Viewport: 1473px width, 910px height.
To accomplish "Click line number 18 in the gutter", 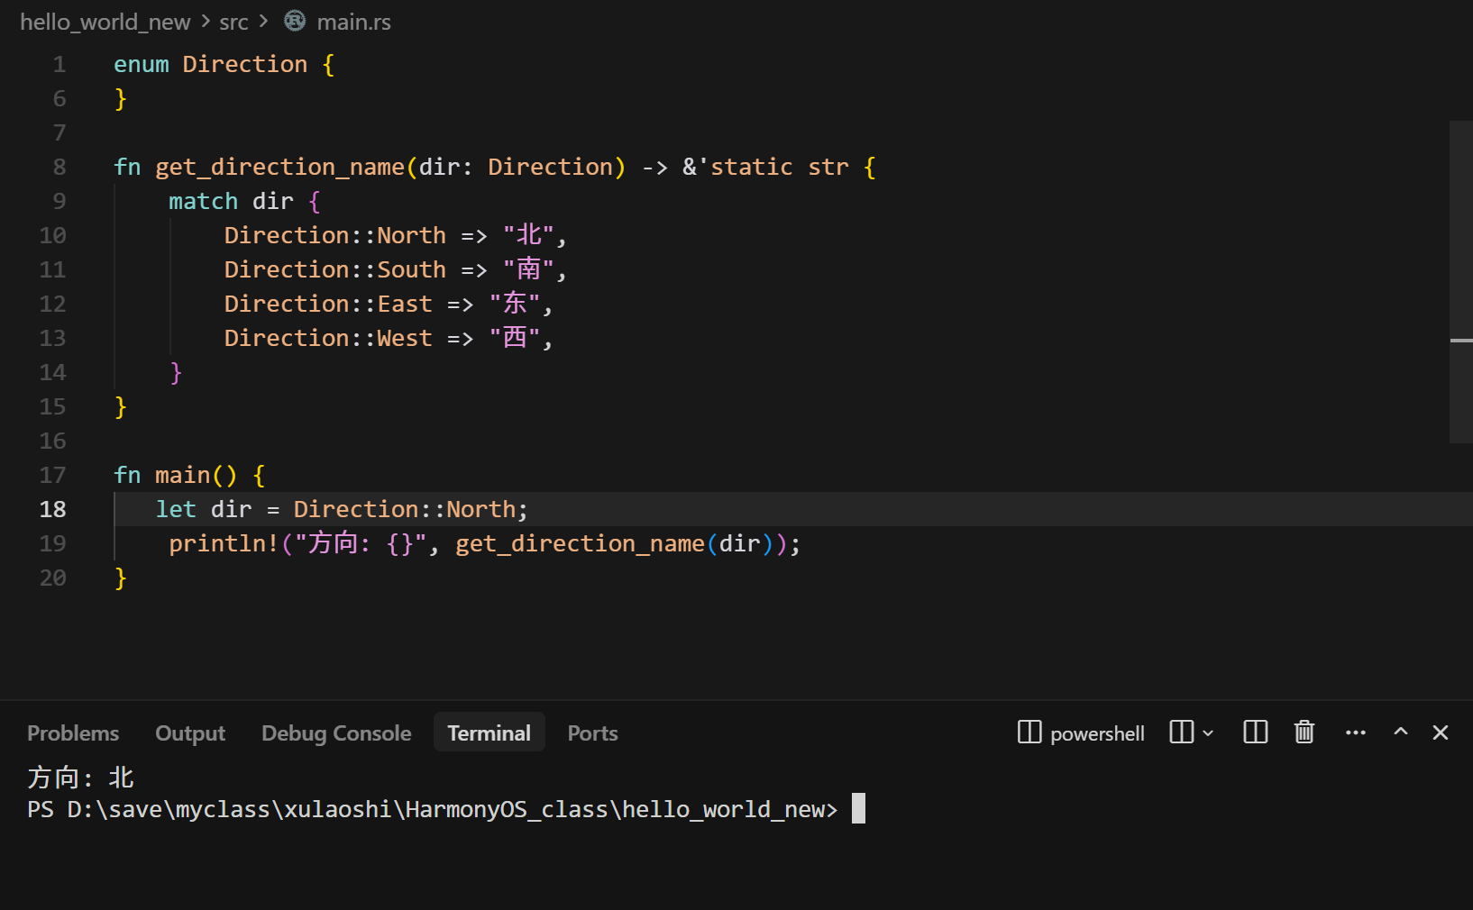I will pos(53,509).
